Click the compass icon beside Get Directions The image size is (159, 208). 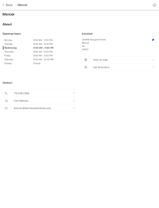(x=86, y=67)
